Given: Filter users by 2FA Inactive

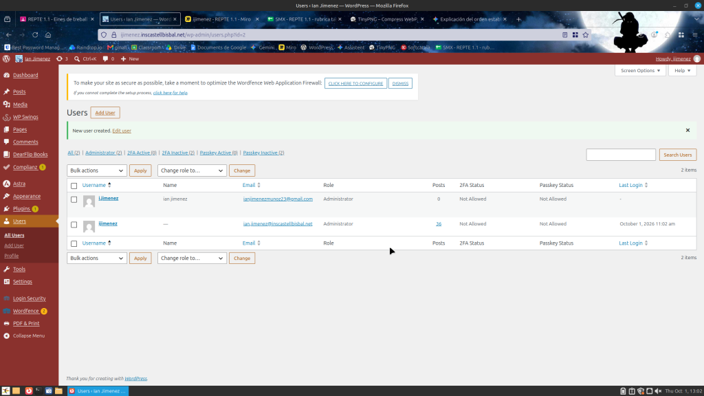Looking at the screenshot, I should (178, 153).
